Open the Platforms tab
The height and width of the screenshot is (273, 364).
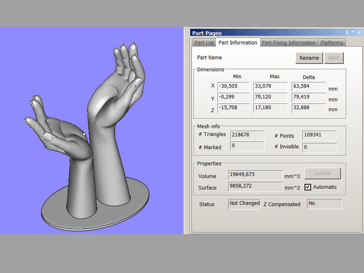tap(332, 43)
